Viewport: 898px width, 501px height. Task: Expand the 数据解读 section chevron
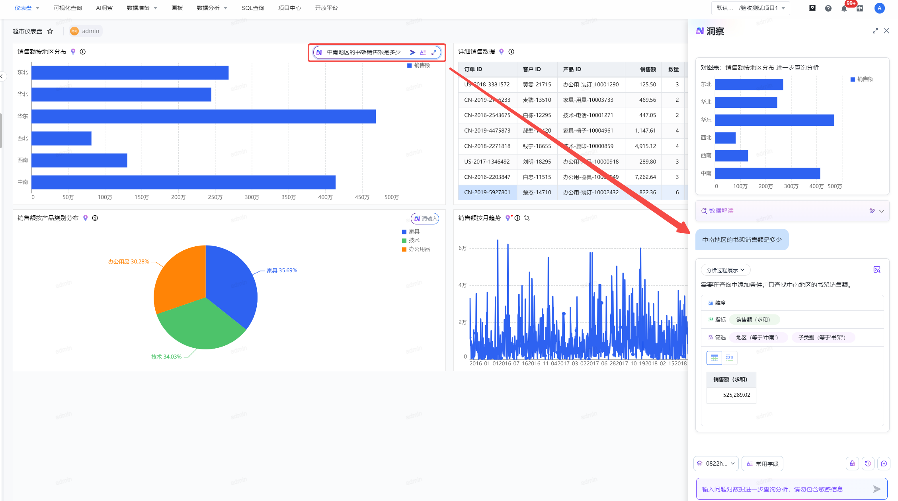tap(882, 211)
